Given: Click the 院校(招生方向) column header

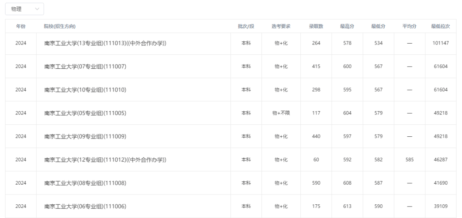Looking at the screenshot, I should [x=60, y=26].
